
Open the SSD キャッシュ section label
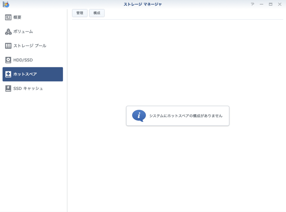[x=28, y=89]
